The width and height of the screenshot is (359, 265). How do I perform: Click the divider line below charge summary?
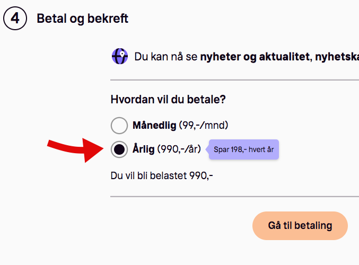(235, 197)
